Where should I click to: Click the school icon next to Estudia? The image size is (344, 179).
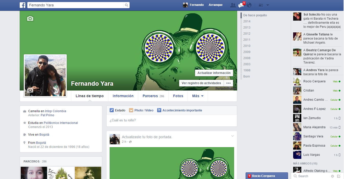click(x=25, y=123)
